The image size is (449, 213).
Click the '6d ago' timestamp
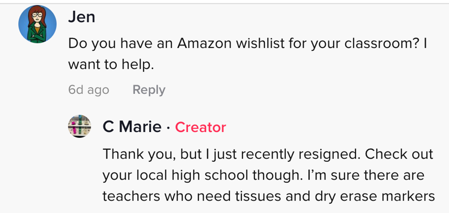88,90
